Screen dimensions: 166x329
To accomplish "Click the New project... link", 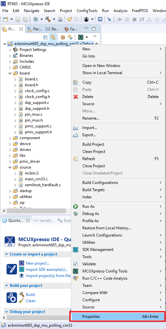I will [x=38, y=263].
